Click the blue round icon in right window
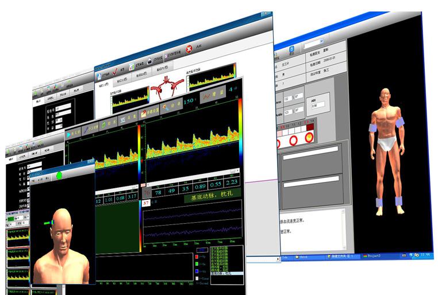The height and width of the screenshot is (295, 438). [292, 49]
